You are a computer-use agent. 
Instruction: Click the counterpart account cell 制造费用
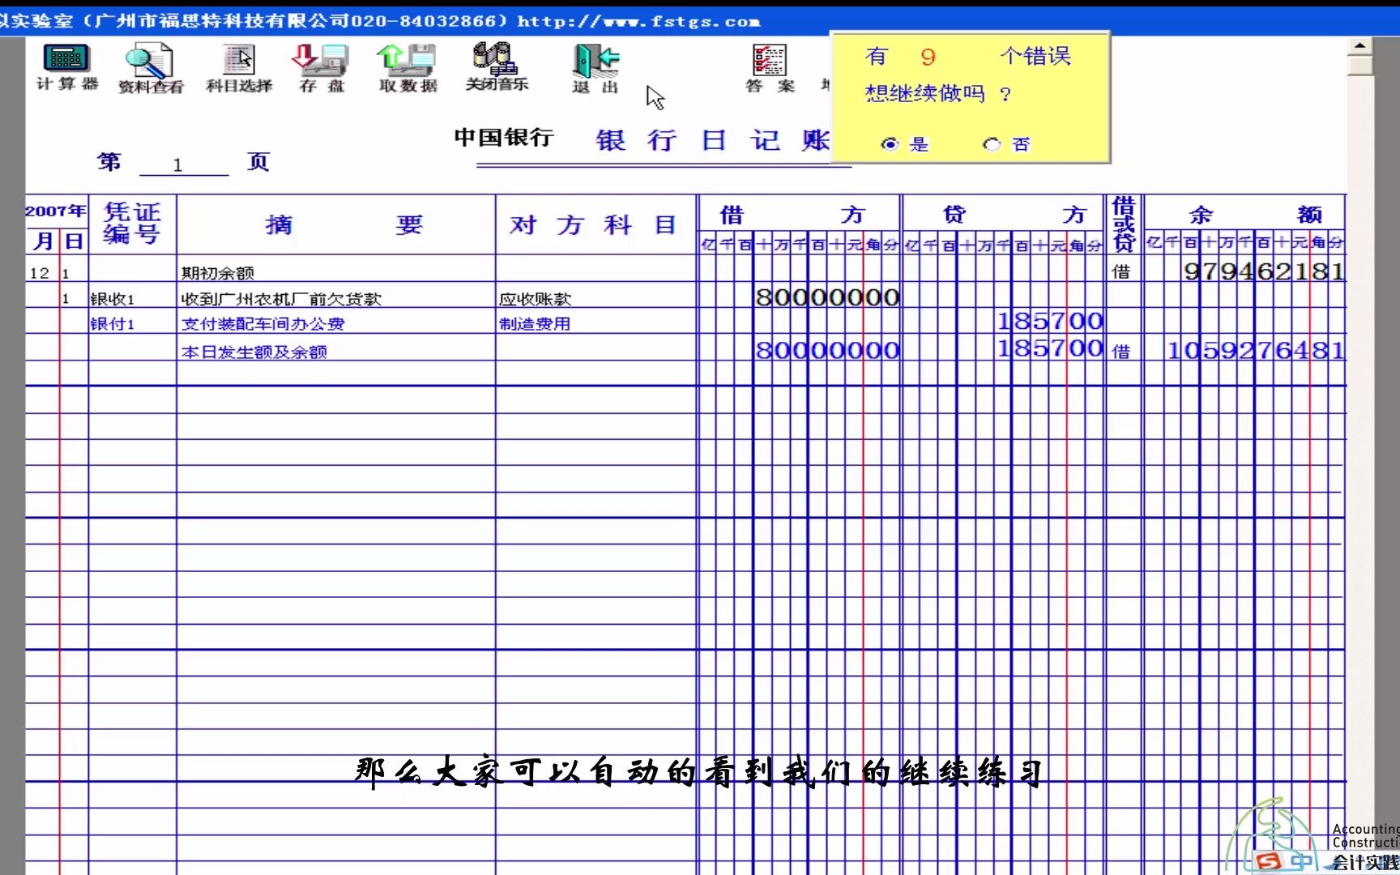(535, 323)
